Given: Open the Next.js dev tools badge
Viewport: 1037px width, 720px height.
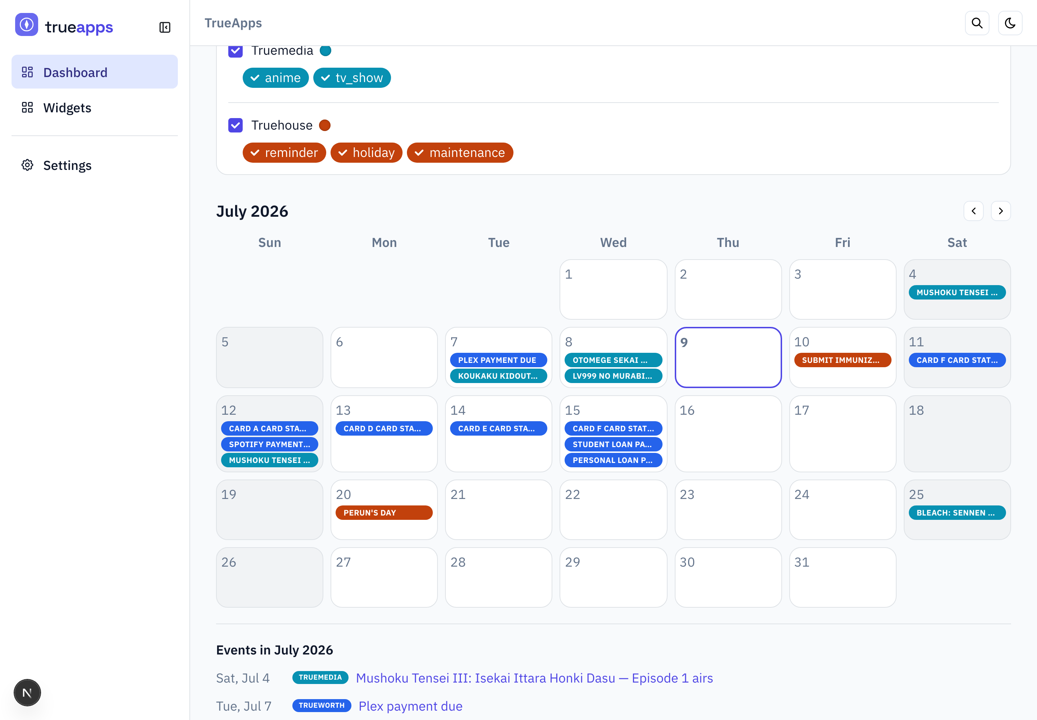Looking at the screenshot, I should [x=27, y=693].
